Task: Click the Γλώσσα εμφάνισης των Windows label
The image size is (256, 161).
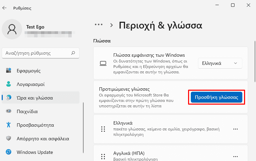Action: point(149,55)
